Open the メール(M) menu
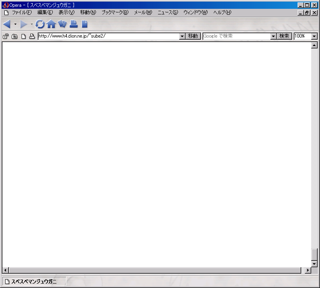 click(143, 12)
